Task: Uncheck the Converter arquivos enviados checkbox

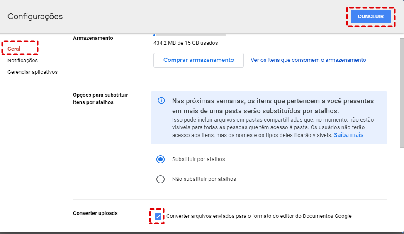Action: 158,216
